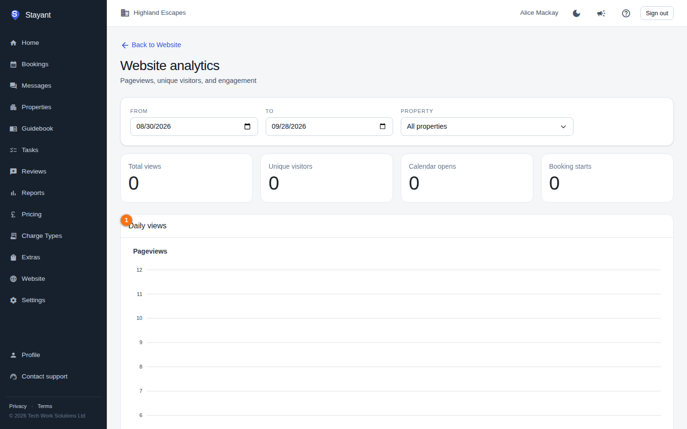Viewport: 687px width, 429px height.
Task: Open the Property dropdown showing All properties
Action: pyautogui.click(x=487, y=126)
